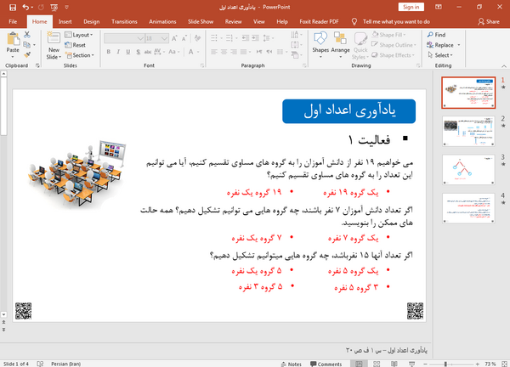Collapse the ribbon with the chevron

504,65
